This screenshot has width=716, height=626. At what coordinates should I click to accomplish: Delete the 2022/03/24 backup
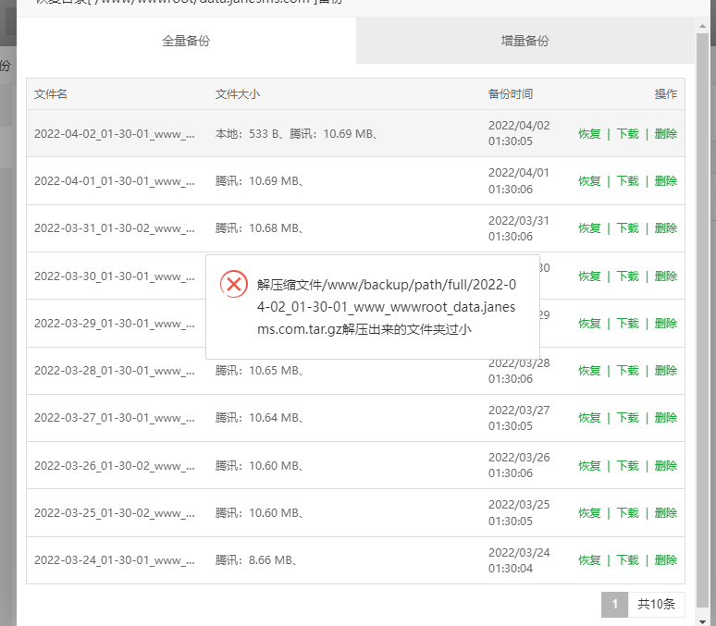(x=665, y=560)
